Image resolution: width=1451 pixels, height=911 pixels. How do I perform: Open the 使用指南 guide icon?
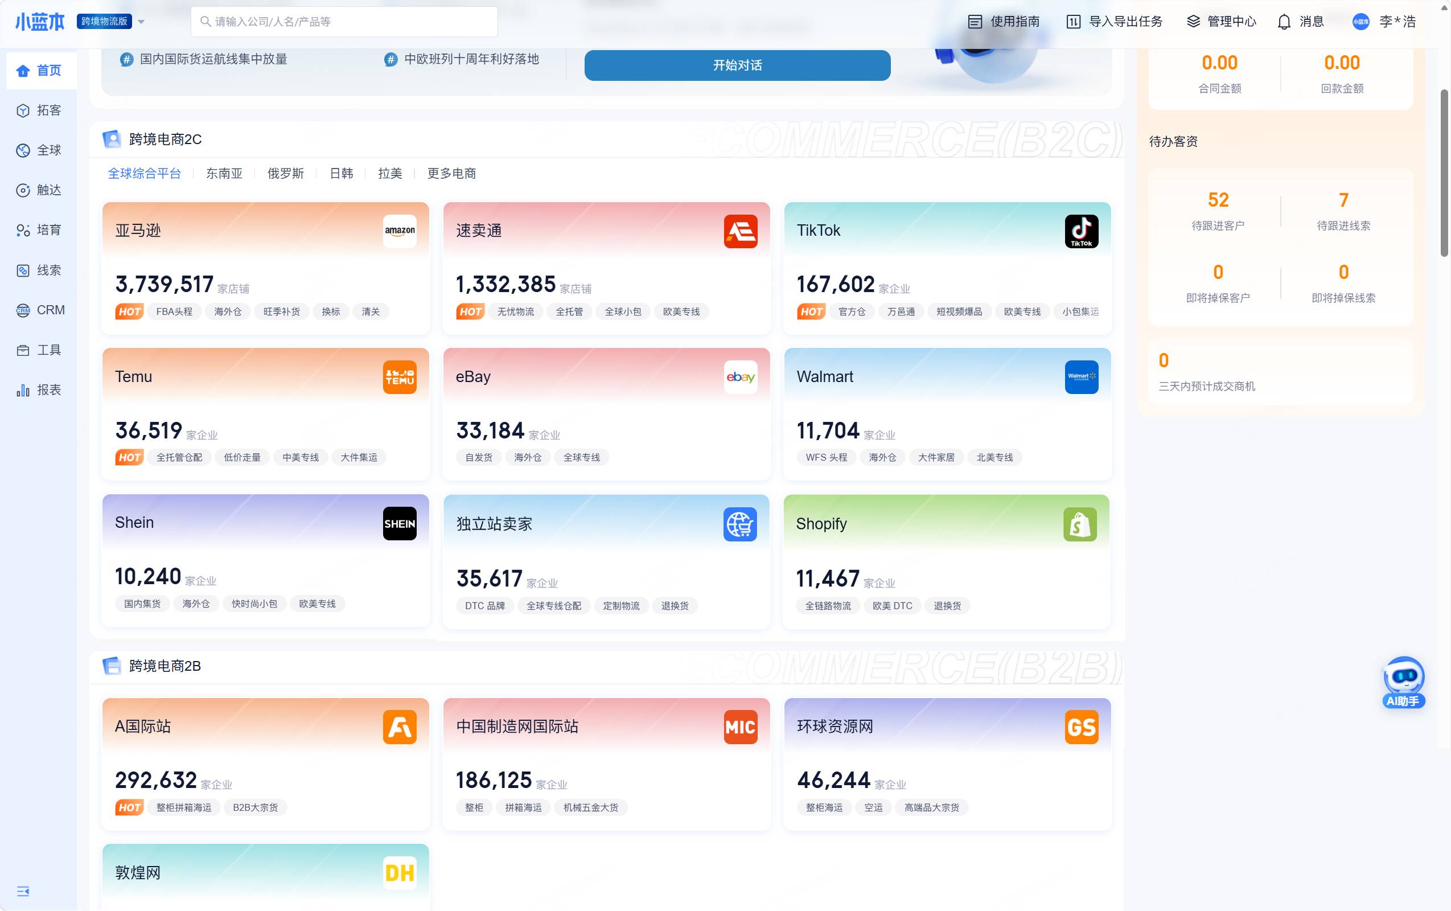975,22
